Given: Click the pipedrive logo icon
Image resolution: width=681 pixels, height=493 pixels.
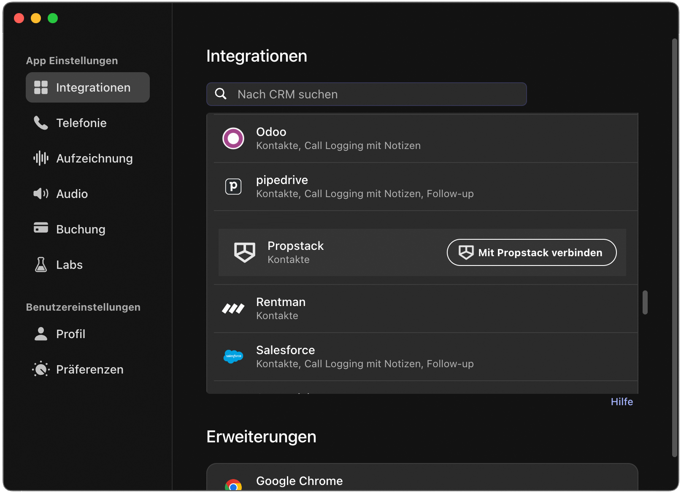Looking at the screenshot, I should (x=233, y=187).
